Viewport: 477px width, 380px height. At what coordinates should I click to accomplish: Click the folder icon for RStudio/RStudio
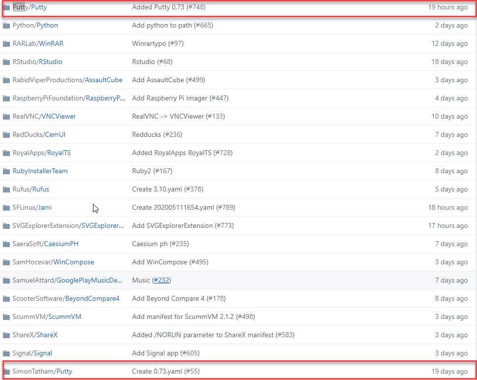(x=6, y=62)
